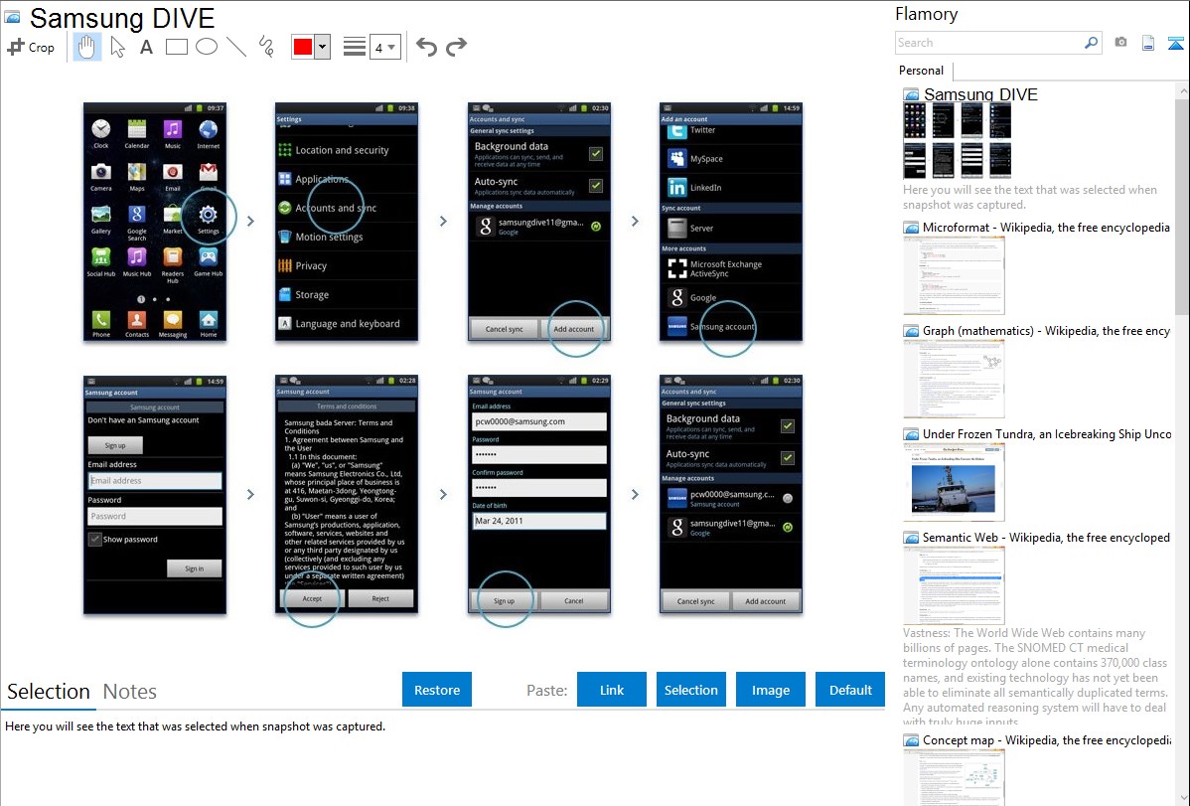Open the Personal tab
Image resolution: width=1190 pixels, height=806 pixels.
pyautogui.click(x=921, y=71)
